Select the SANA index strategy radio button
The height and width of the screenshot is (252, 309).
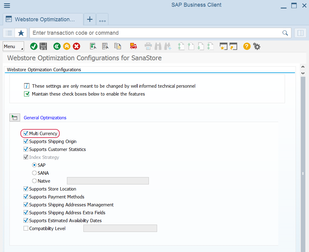point(34,173)
